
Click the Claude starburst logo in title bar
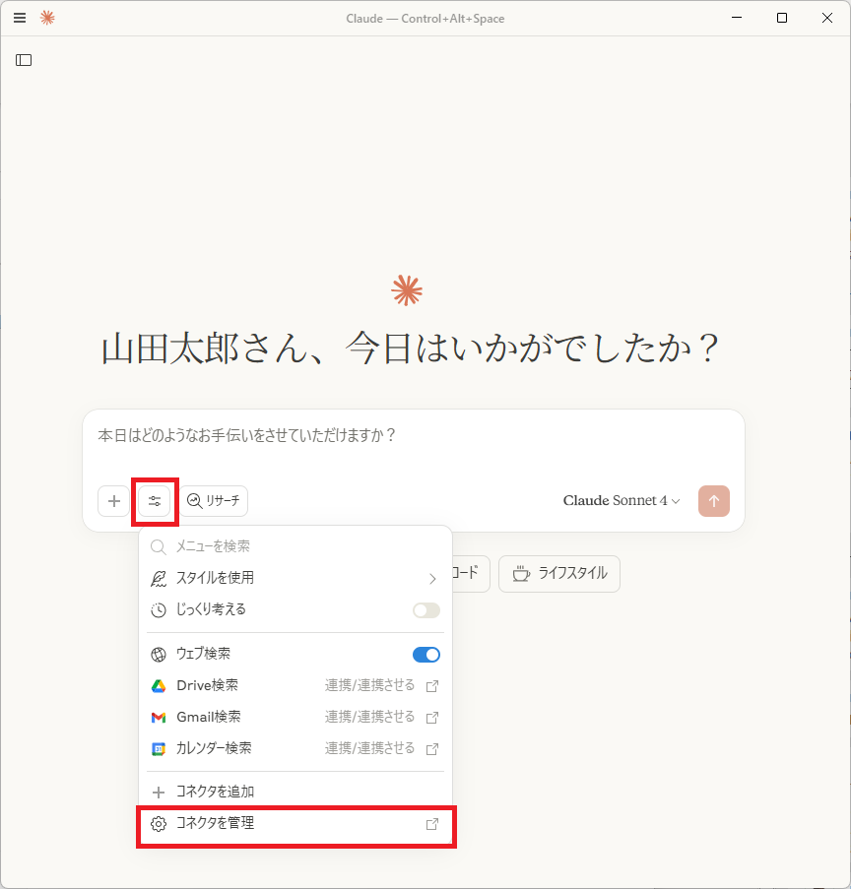tap(47, 18)
